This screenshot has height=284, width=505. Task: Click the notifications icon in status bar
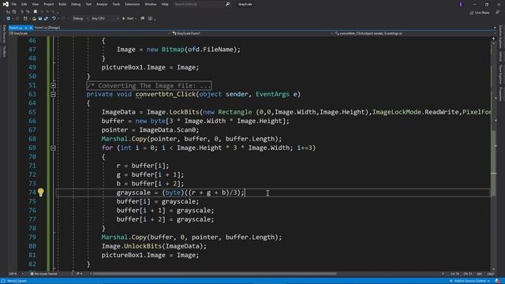[498, 281]
